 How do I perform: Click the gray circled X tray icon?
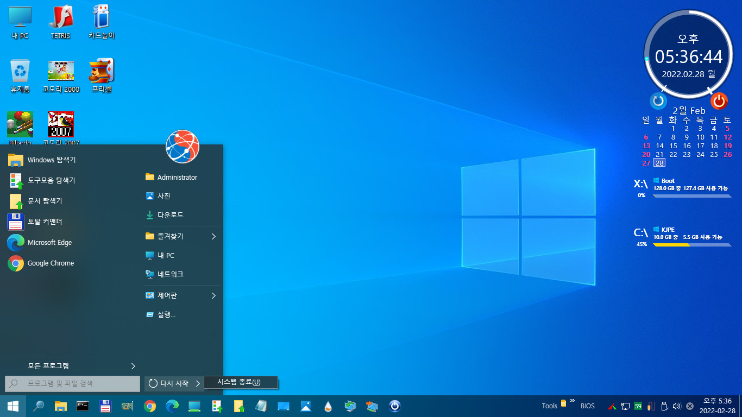click(689, 406)
